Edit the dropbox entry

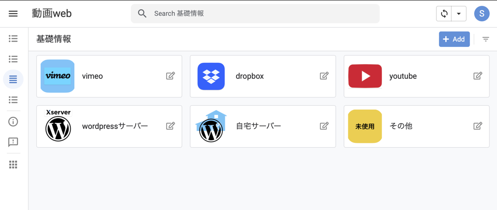[x=324, y=76]
